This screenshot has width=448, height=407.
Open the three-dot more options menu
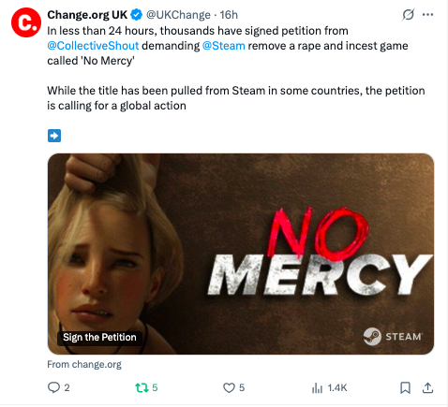[427, 15]
